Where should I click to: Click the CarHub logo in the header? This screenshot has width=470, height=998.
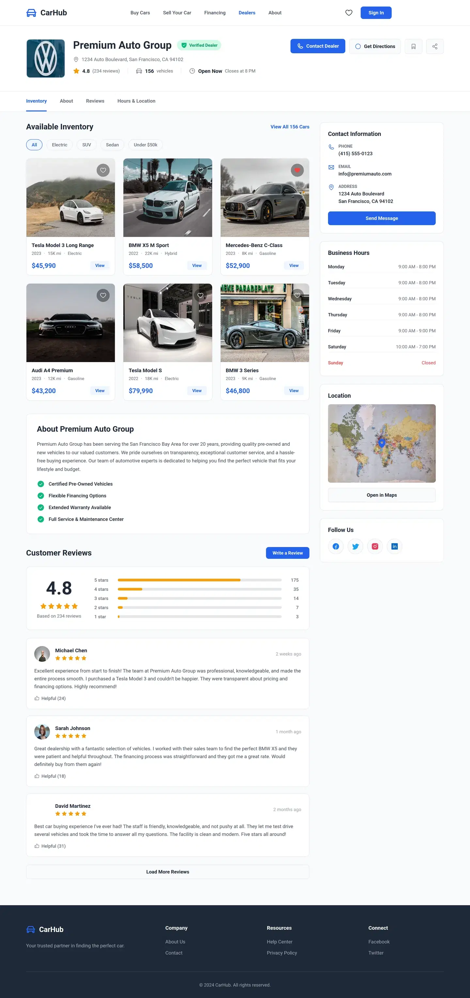coord(46,13)
